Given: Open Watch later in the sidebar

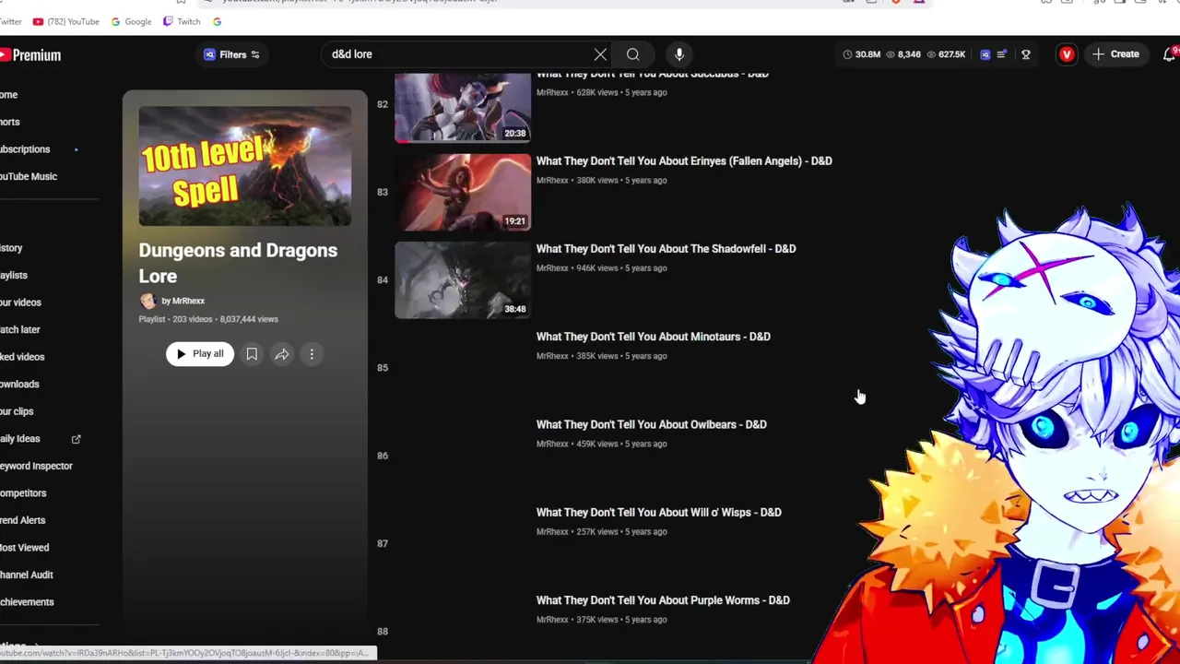Looking at the screenshot, I should coord(20,329).
